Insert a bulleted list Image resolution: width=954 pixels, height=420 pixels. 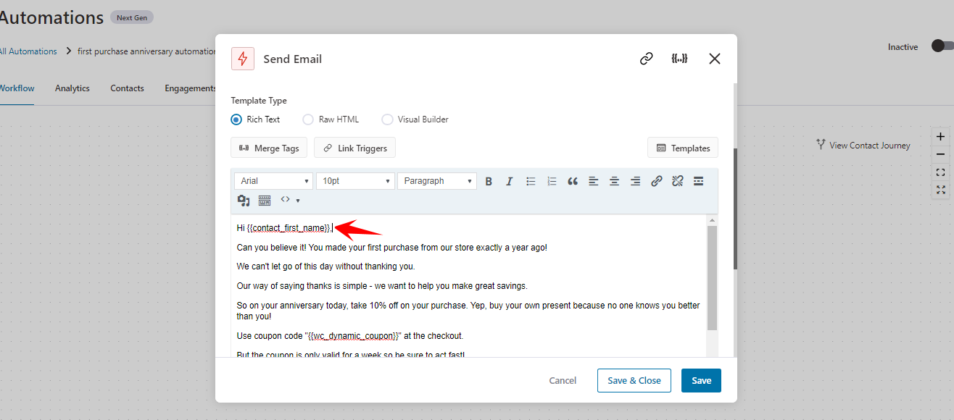click(x=531, y=181)
